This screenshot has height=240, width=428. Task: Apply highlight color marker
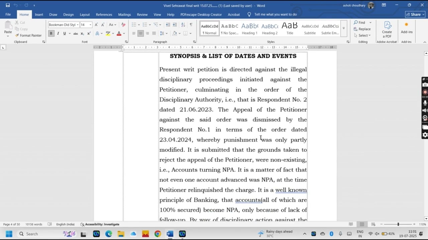pyautogui.click(x=108, y=33)
